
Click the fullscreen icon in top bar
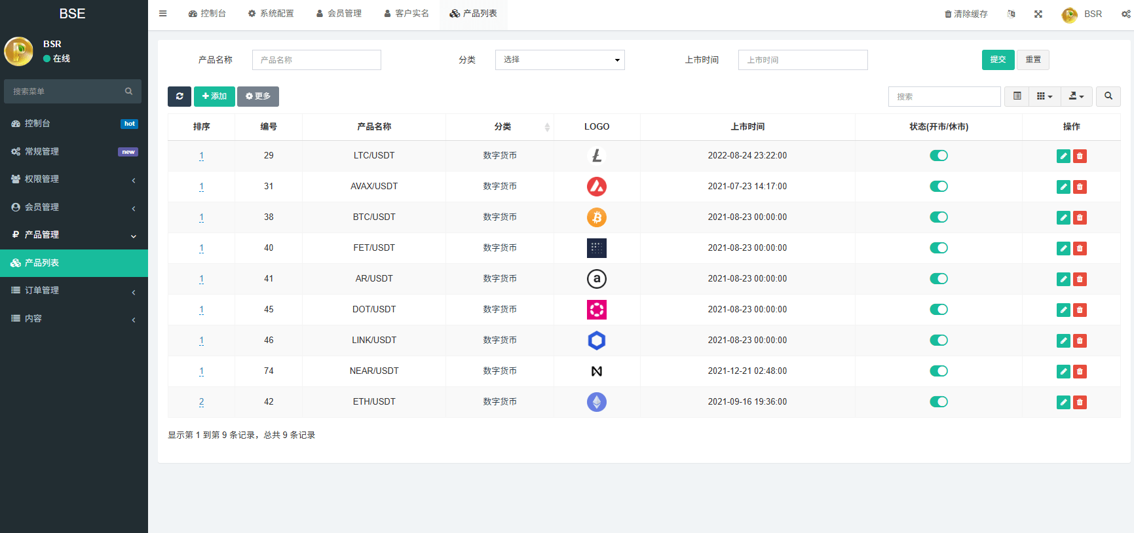coord(1038,14)
